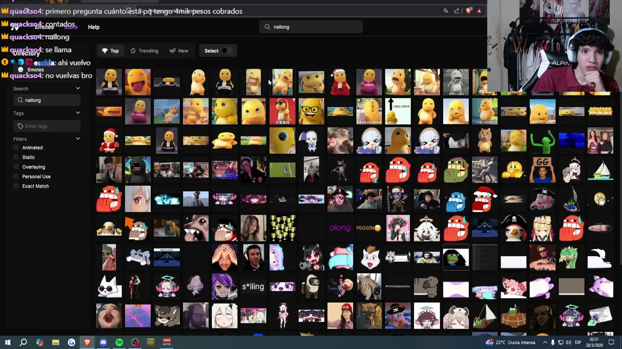
Task: Launch Copilot from the taskbar
Action: pos(39,342)
